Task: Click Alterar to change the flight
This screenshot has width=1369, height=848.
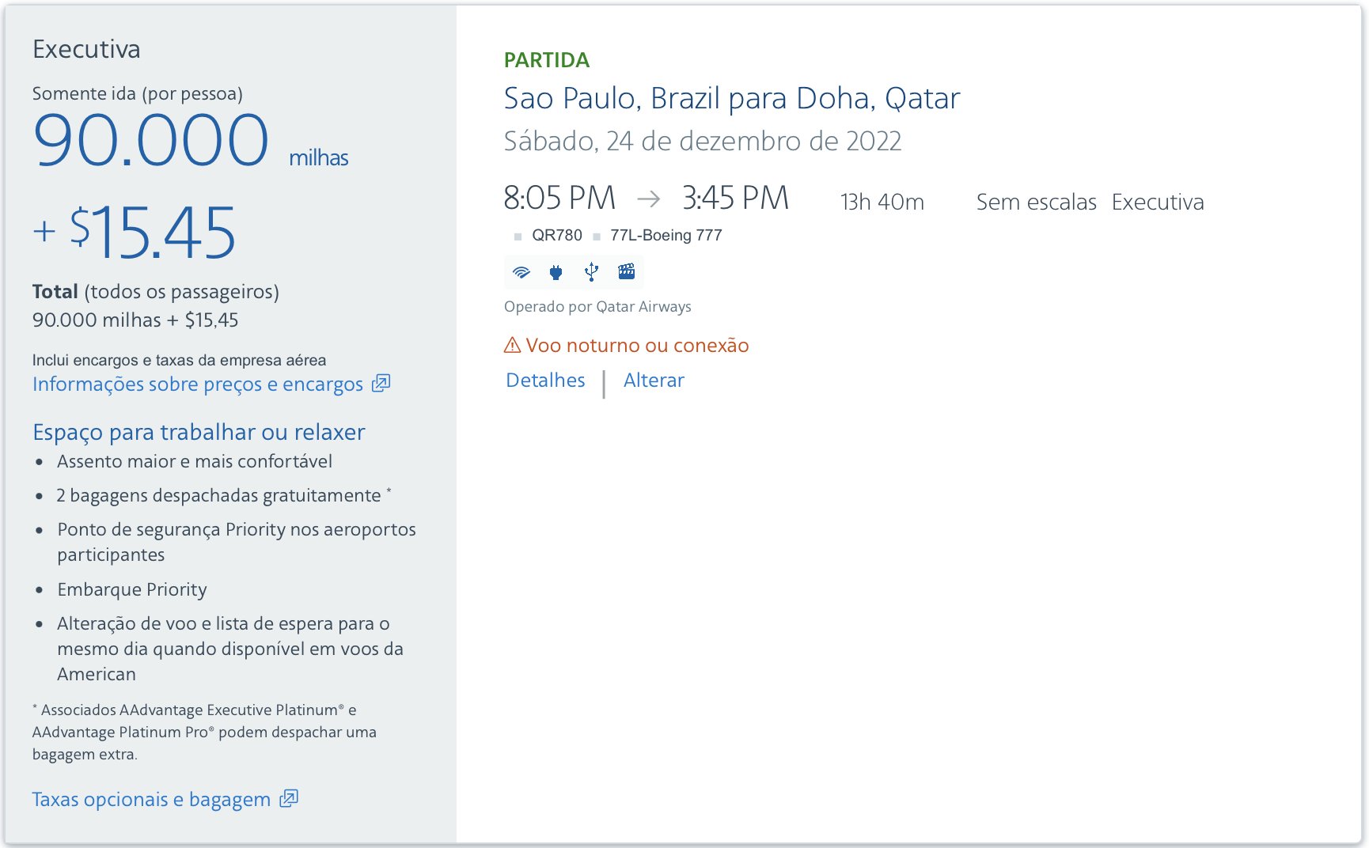Action: pyautogui.click(x=654, y=380)
